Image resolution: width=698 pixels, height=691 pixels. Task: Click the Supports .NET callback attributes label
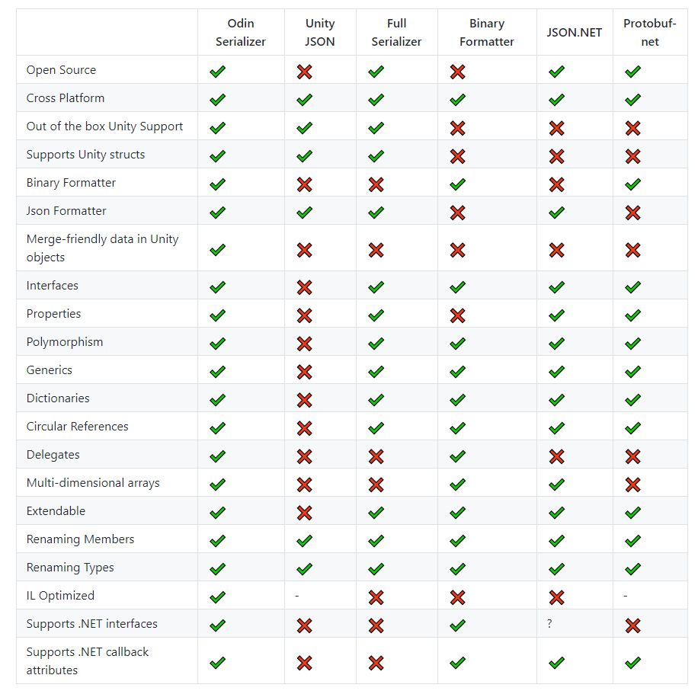click(x=87, y=661)
